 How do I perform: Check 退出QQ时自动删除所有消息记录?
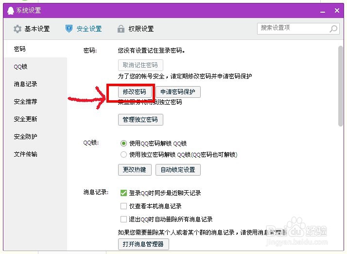click(123, 219)
